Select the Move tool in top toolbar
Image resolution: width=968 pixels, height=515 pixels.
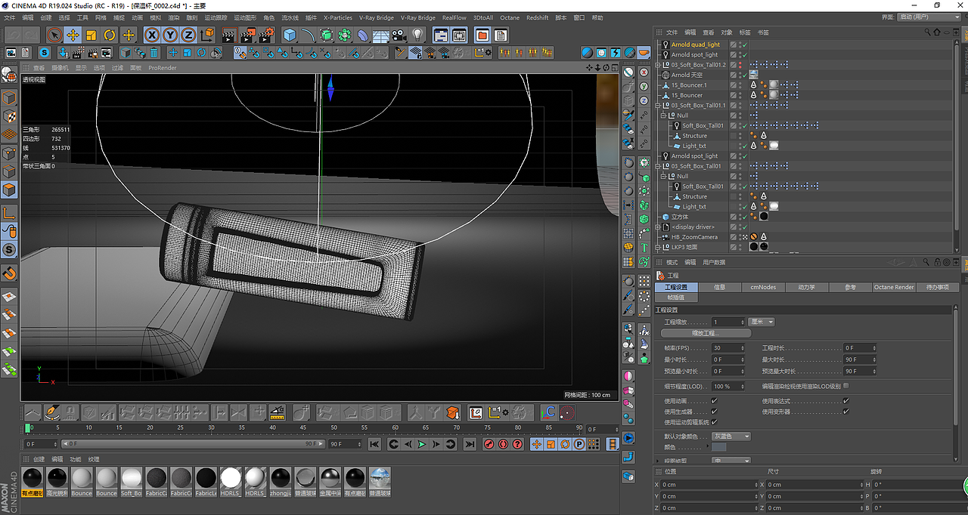(x=73, y=35)
